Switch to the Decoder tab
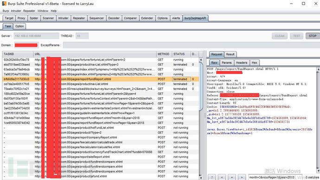 pyautogui.click(x=114, y=18)
